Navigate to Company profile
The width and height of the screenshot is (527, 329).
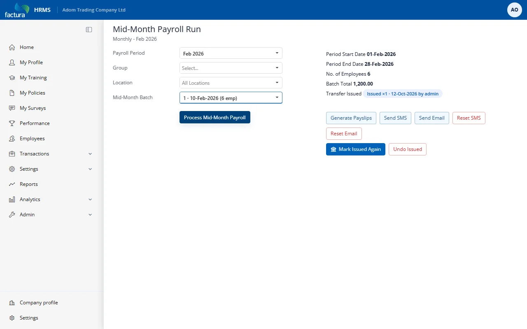point(39,303)
